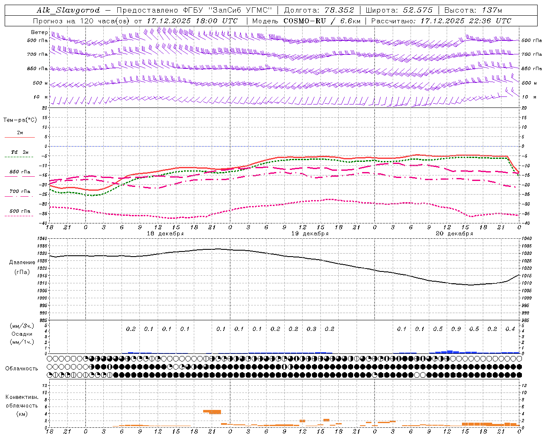Click the Облачность cloud cover label
This screenshot has height=435, width=544.
(x=22, y=369)
